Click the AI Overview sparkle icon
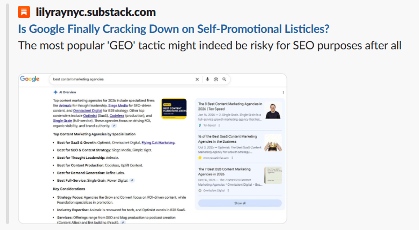The image size is (419, 234). (56, 92)
